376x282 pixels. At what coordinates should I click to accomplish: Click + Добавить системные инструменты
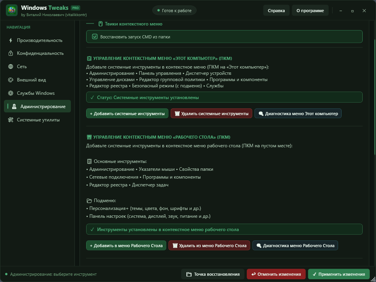pyautogui.click(x=127, y=114)
